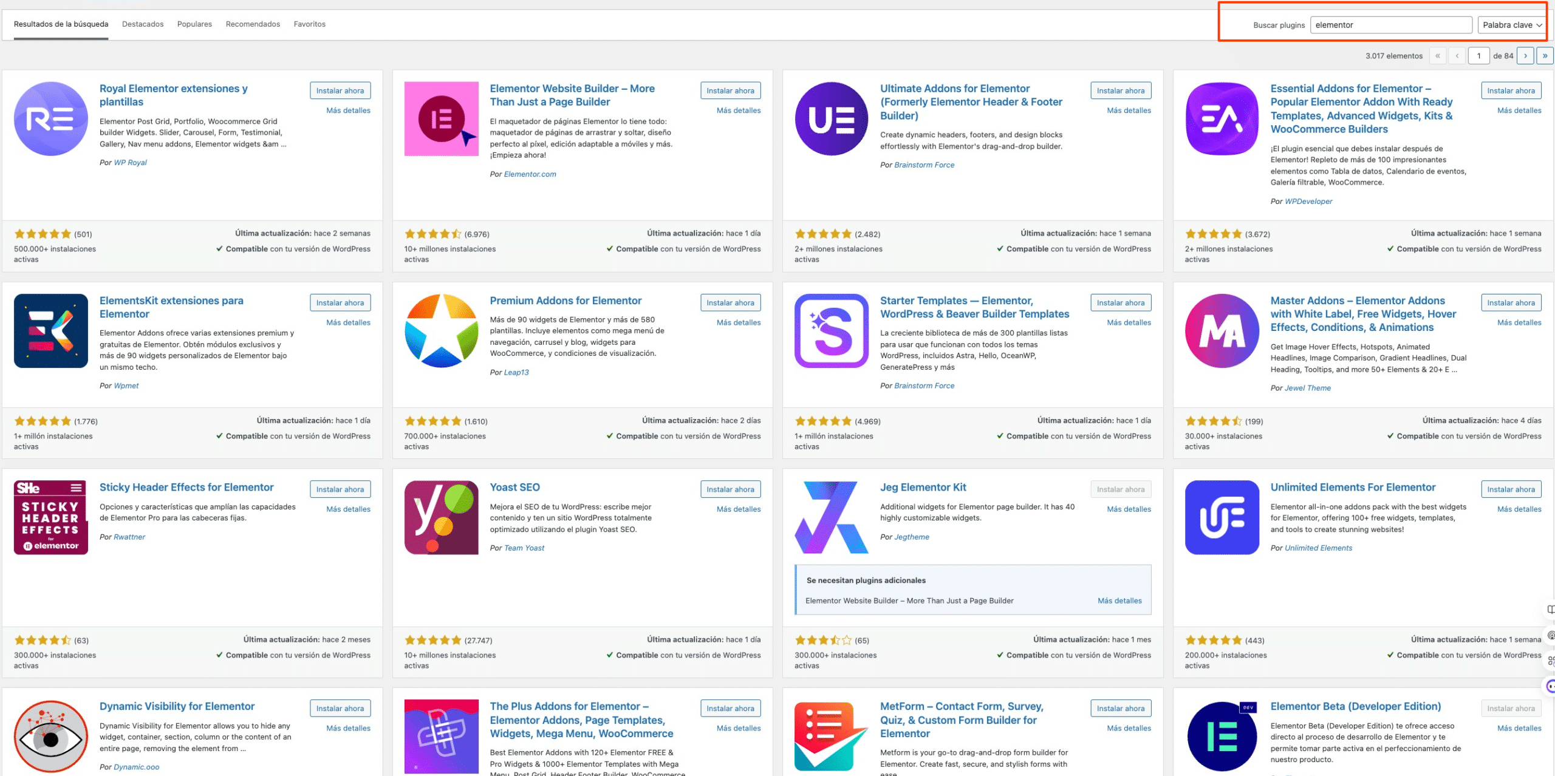Expand the Palabra clave search type dropdown
The image size is (1555, 776).
[1512, 25]
